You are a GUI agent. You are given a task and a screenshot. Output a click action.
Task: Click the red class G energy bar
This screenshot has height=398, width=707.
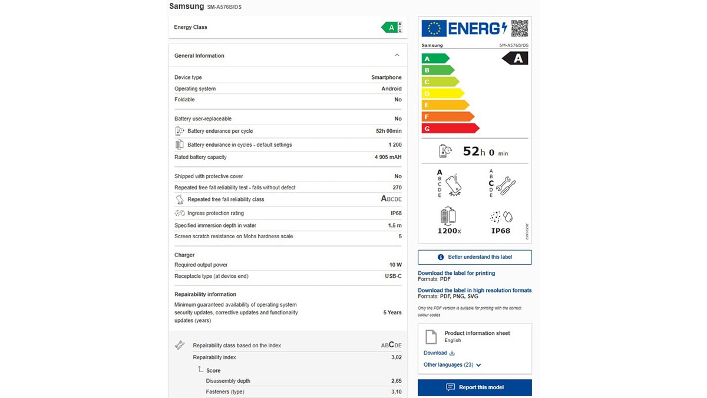pos(450,128)
